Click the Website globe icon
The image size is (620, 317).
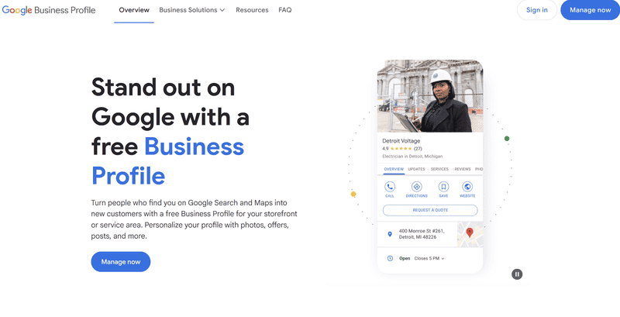[467, 187]
